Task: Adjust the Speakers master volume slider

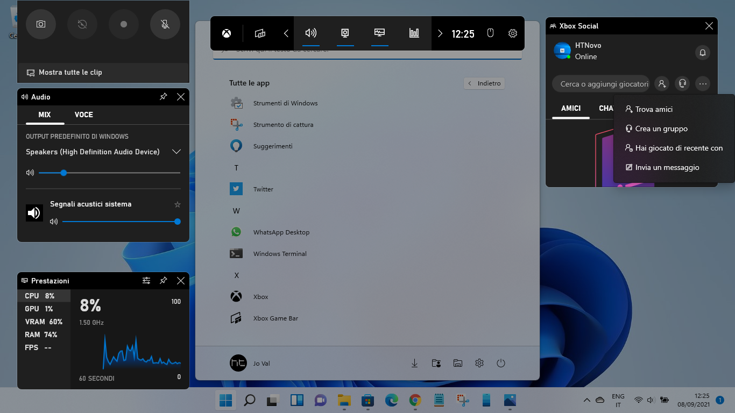Action: [109, 173]
